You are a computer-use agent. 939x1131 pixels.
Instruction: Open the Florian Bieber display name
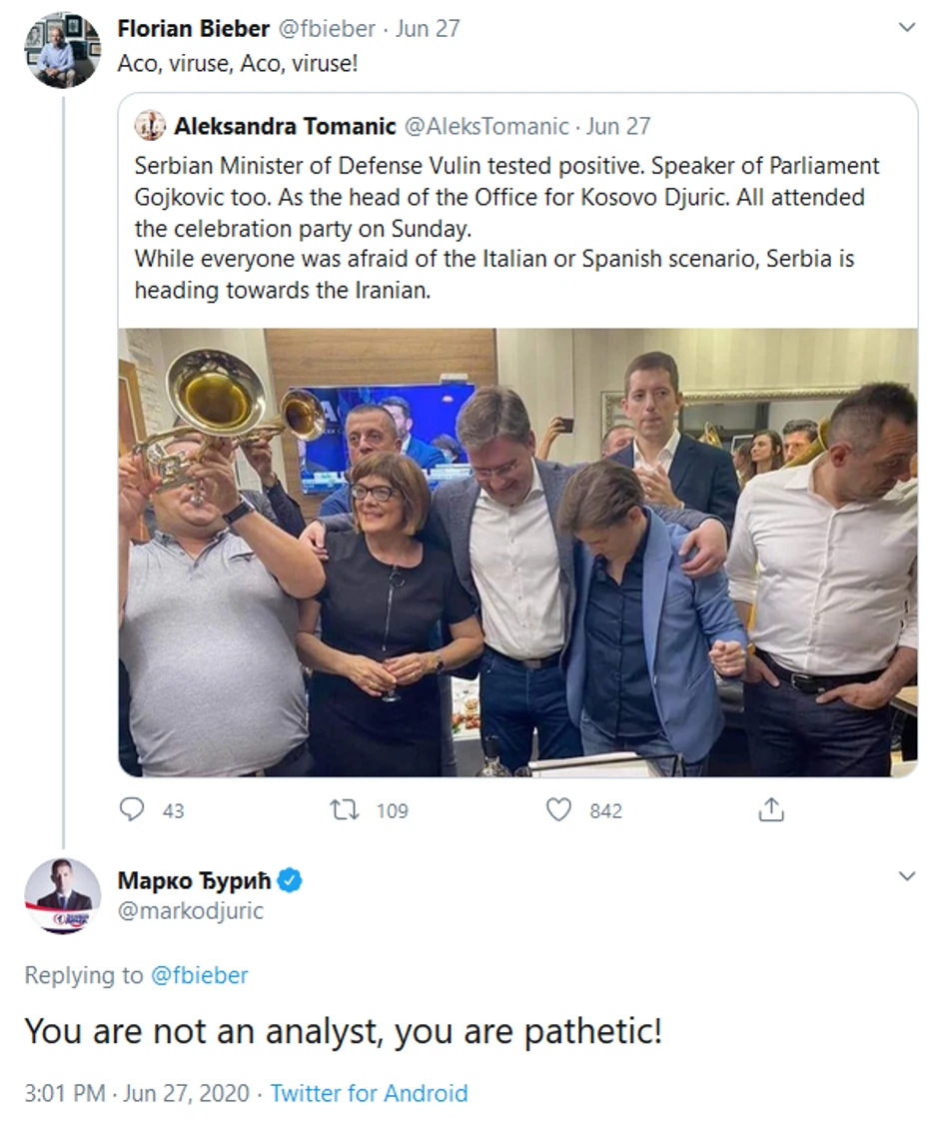click(x=193, y=28)
